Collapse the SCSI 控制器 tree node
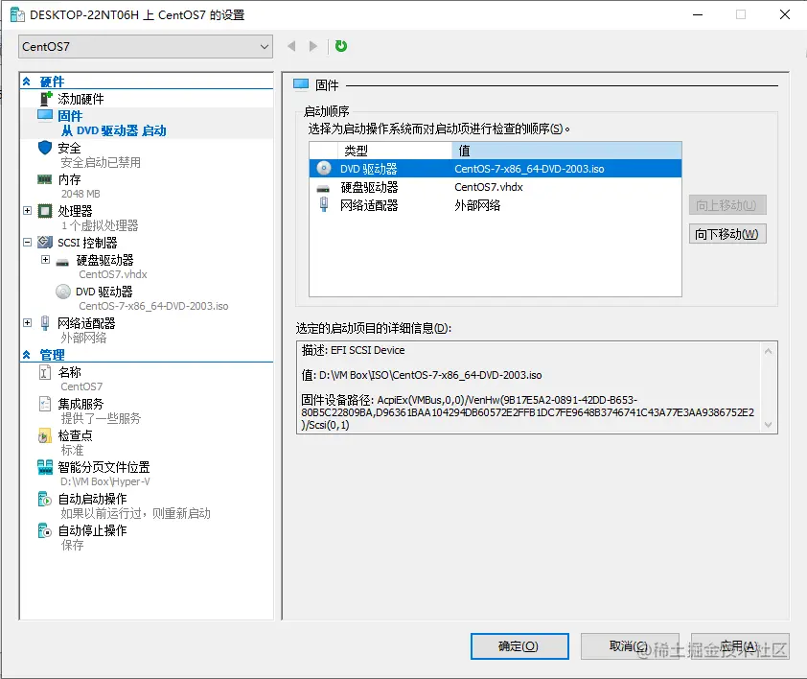This screenshot has width=807, height=679. coord(27,243)
